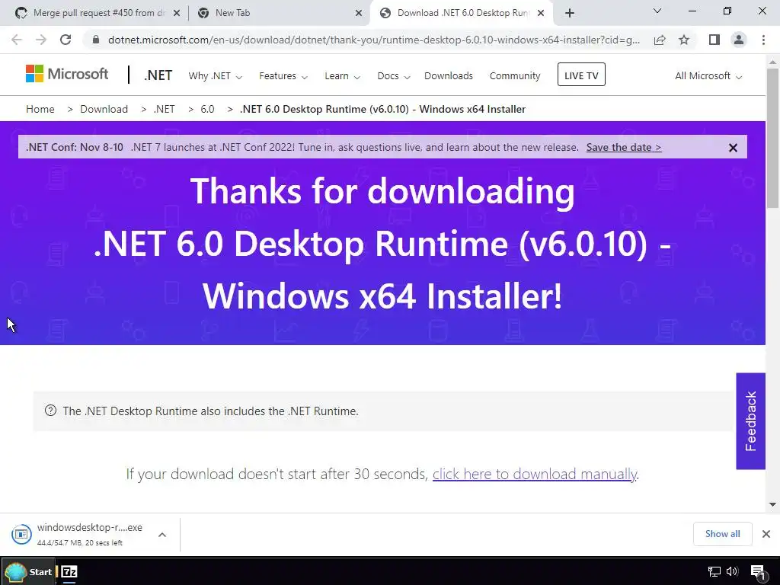
Task: Click here to download manually link
Action: [535, 474]
